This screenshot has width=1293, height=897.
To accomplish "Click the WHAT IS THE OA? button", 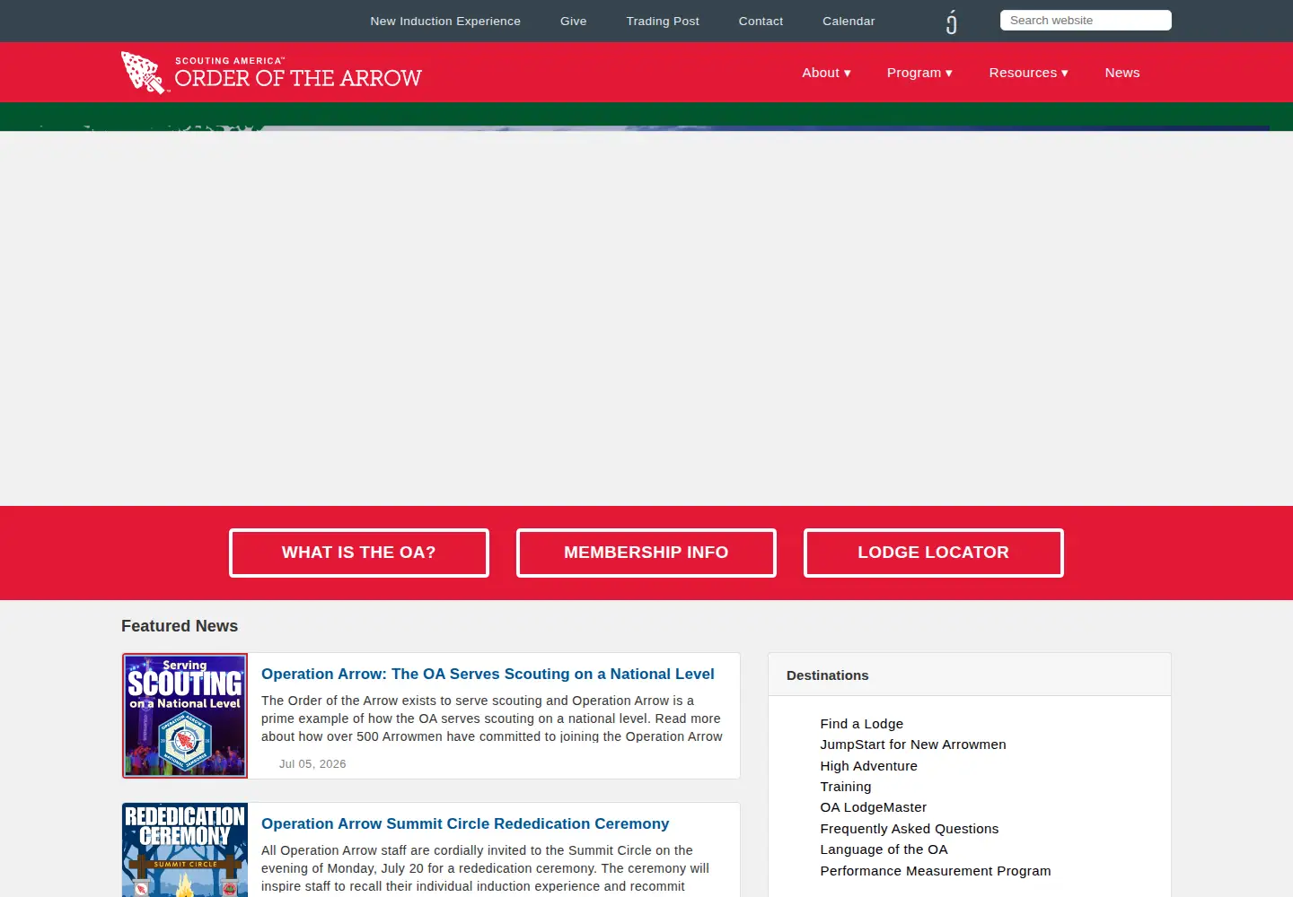I will [359, 553].
